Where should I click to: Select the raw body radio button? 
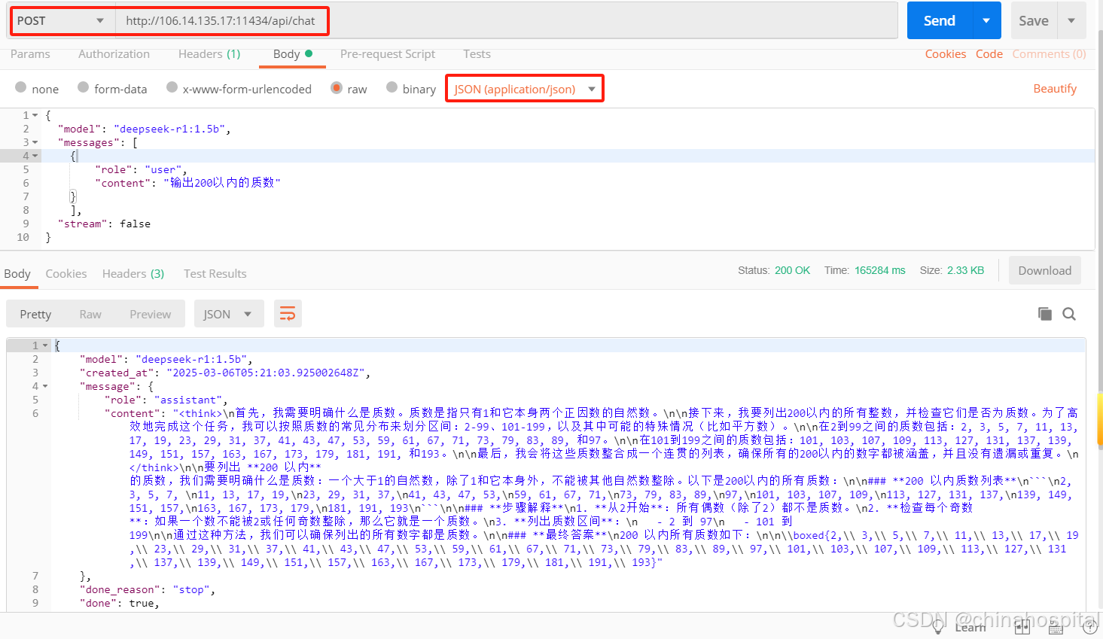pyautogui.click(x=337, y=87)
